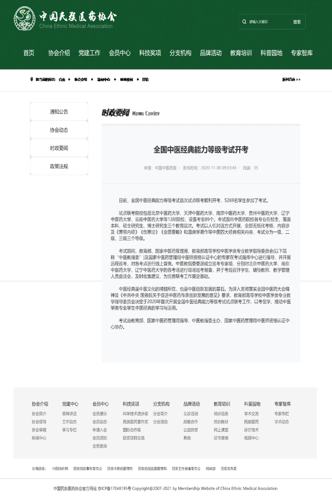This screenshot has height=497, width=332.
Task: Click the 京ICP备17048195号 filing link
Action: [114, 488]
